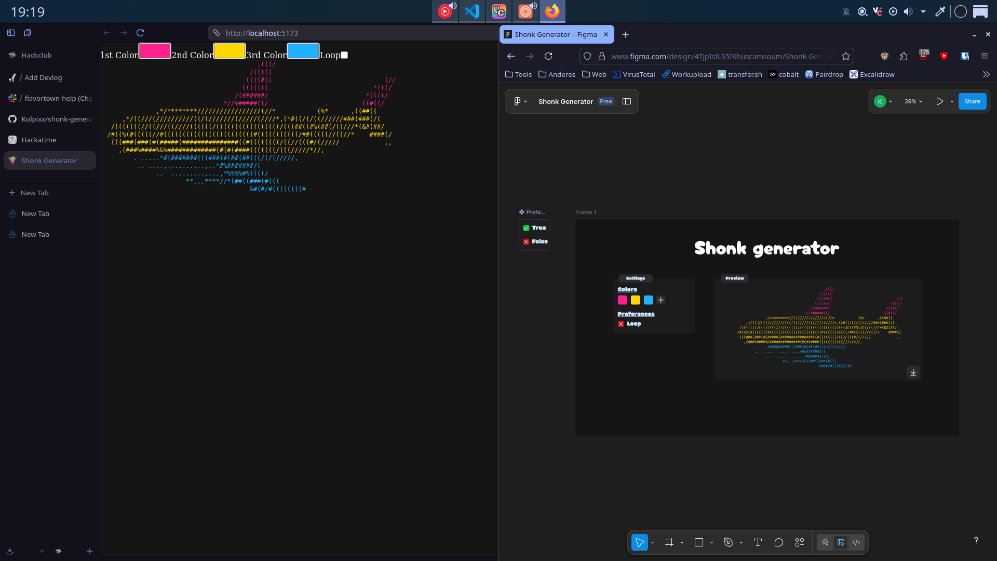Image resolution: width=997 pixels, height=561 pixels.
Task: Select the Text tool
Action: [x=758, y=542]
